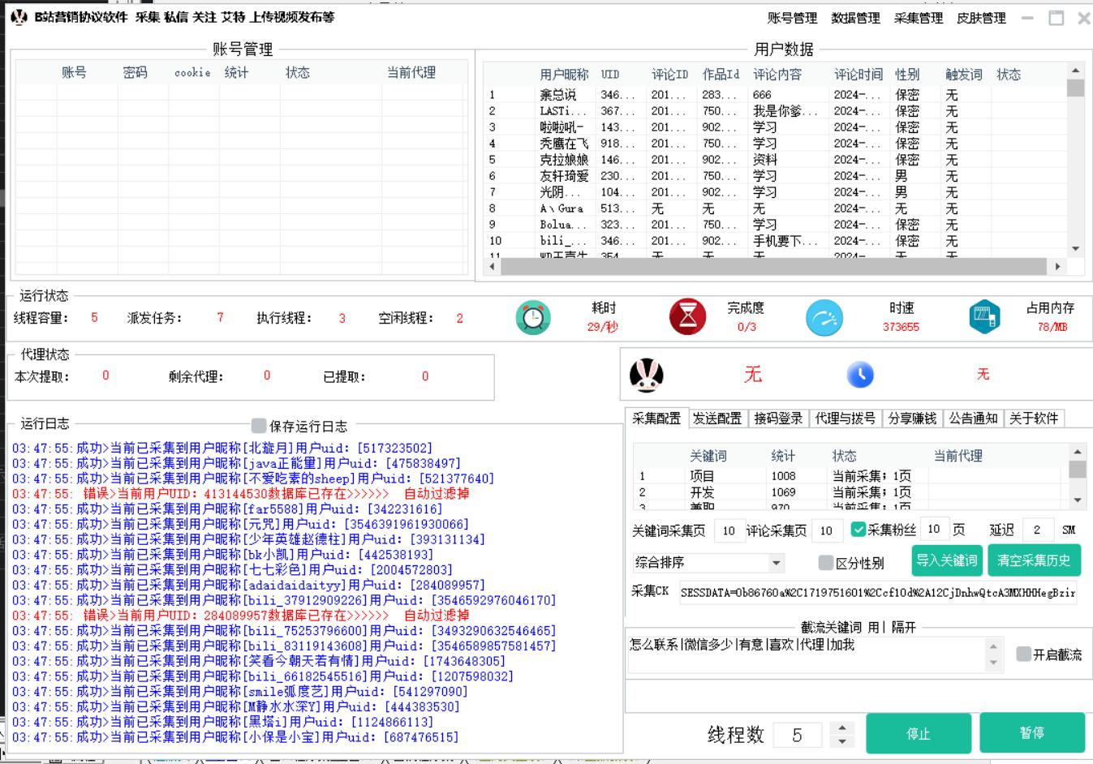Click the app logo in title bar
The width and height of the screenshot is (1093, 764).
(19, 17)
